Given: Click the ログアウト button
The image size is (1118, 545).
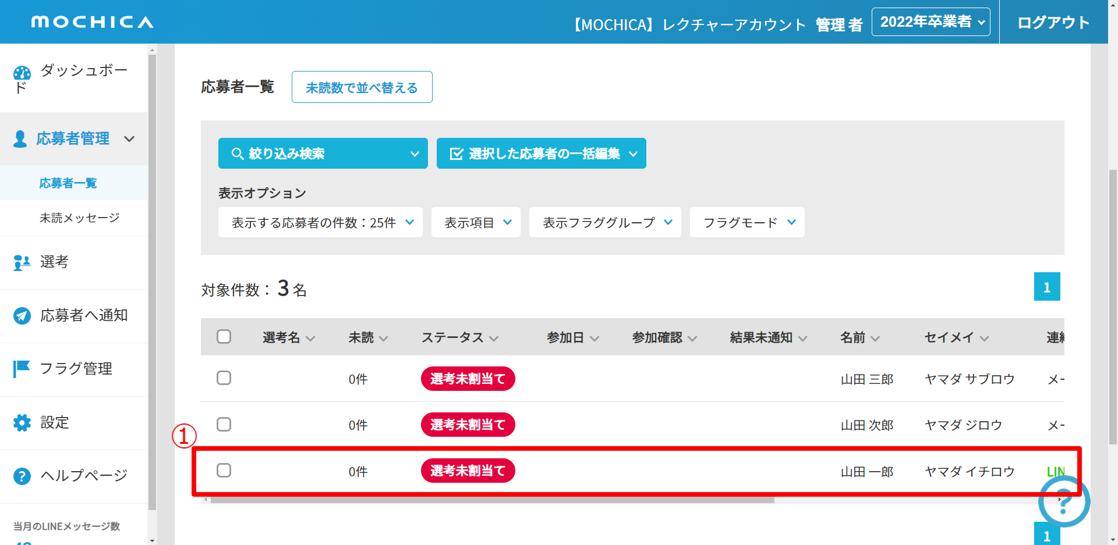Looking at the screenshot, I should tap(1053, 23).
